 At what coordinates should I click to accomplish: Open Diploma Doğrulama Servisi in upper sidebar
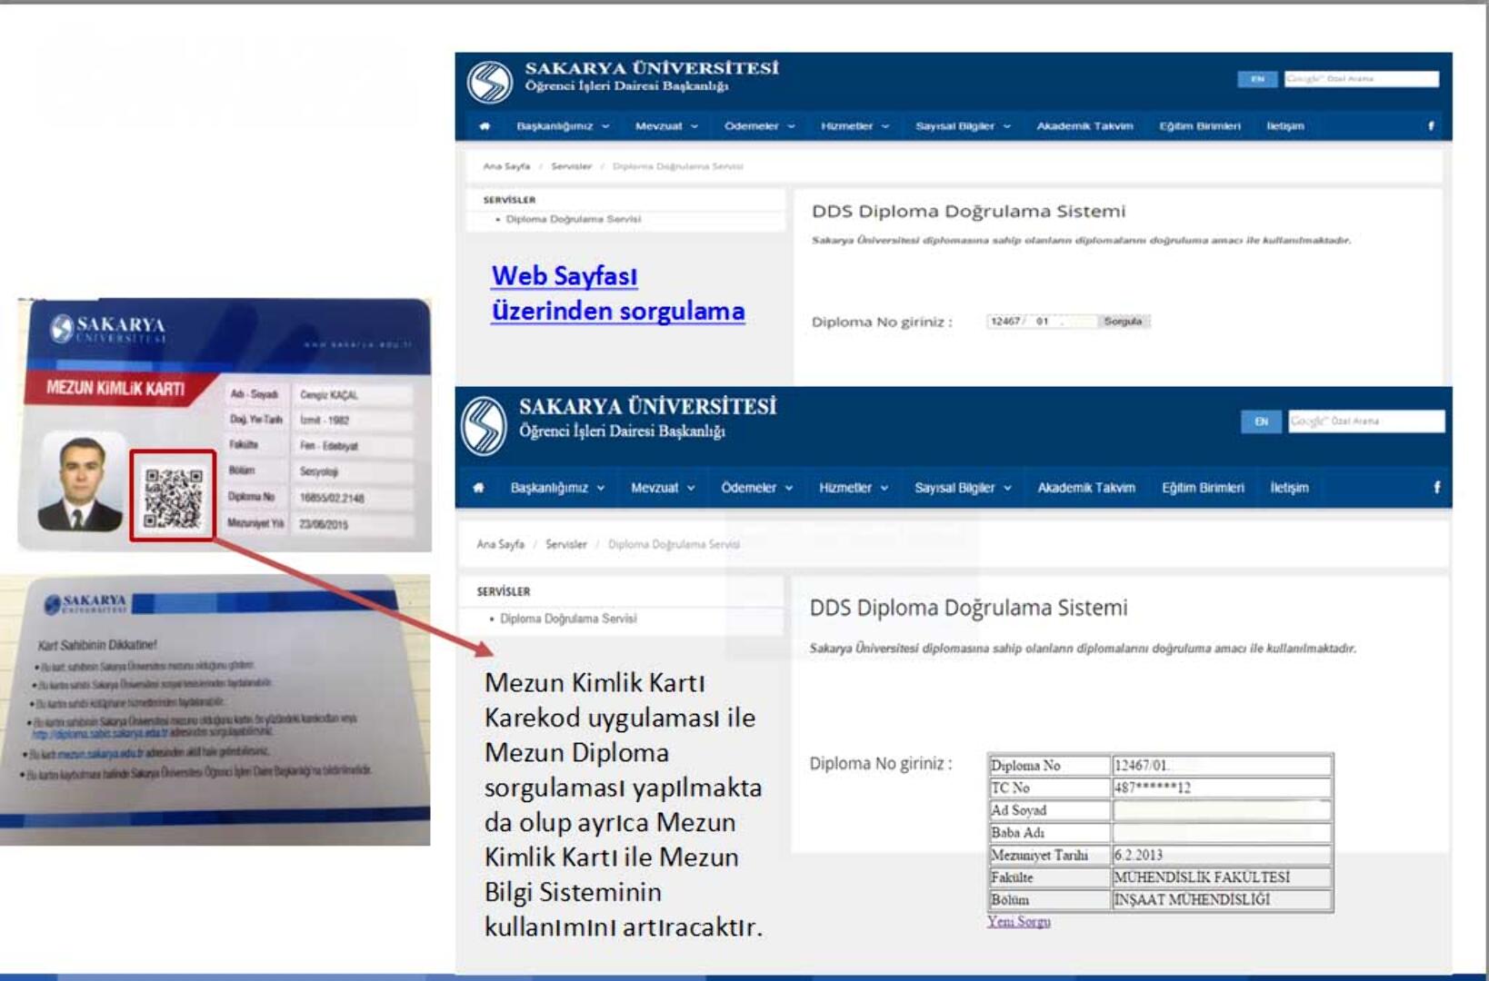[574, 219]
